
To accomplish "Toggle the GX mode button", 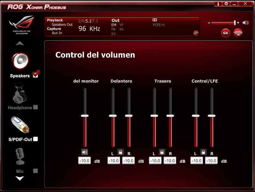I will click(226, 33).
